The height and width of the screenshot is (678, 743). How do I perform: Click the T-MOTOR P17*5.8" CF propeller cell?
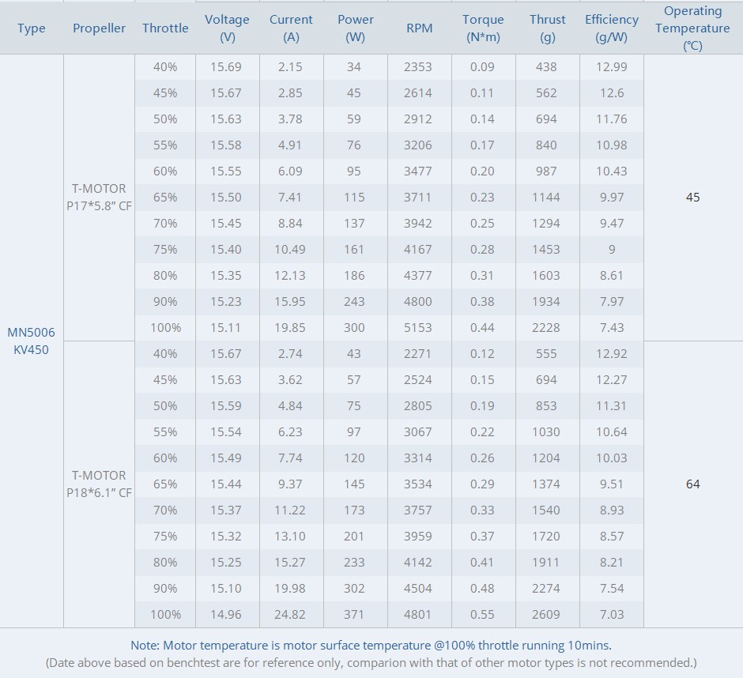click(x=99, y=197)
